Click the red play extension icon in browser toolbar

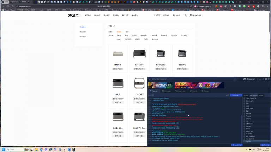pyautogui.click(x=249, y=6)
